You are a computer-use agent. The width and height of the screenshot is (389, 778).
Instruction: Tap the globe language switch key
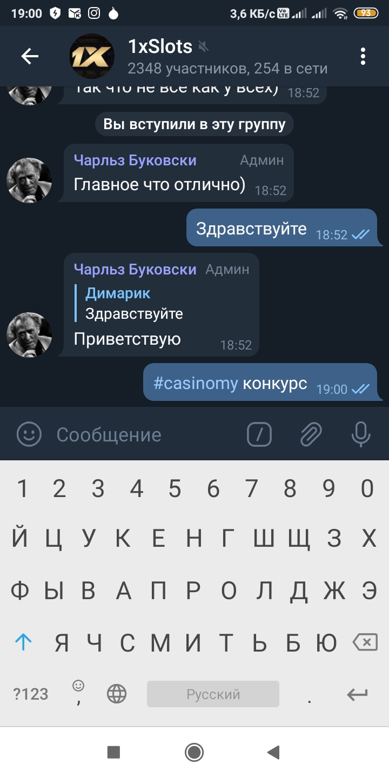pyautogui.click(x=117, y=694)
